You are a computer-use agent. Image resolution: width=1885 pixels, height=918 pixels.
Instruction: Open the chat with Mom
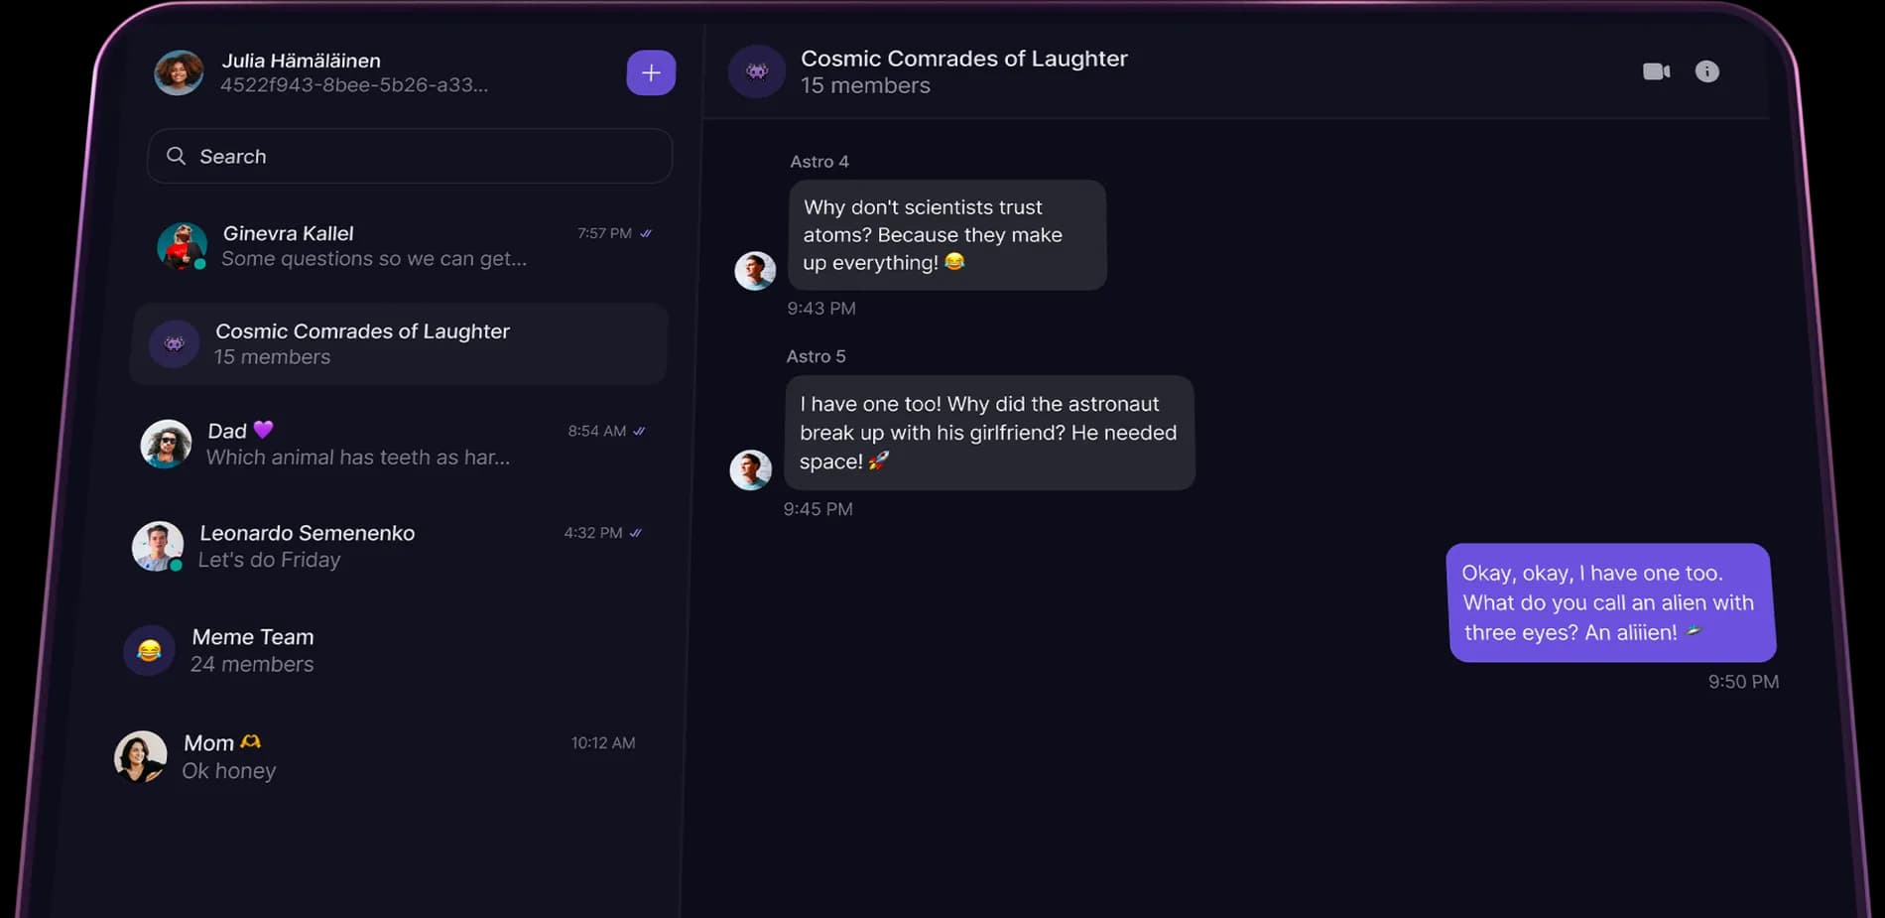pyautogui.click(x=397, y=756)
